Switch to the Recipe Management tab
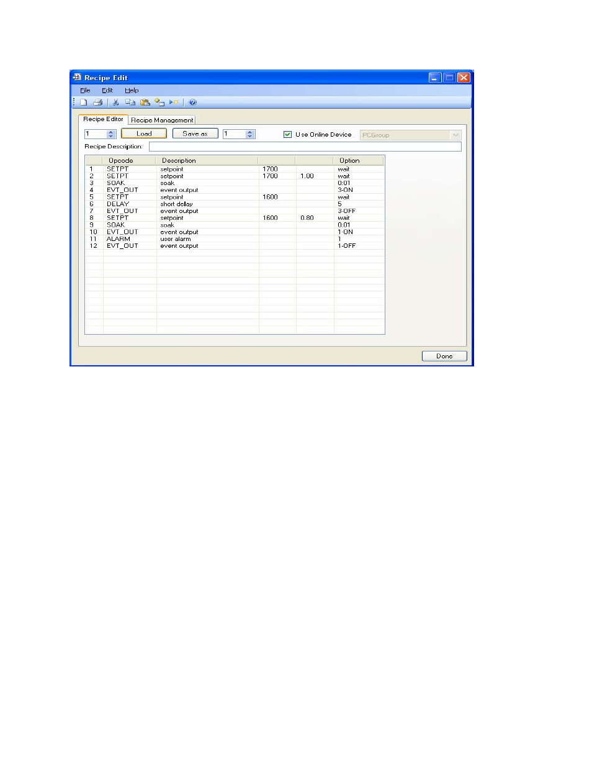The image size is (592, 767). [x=162, y=120]
